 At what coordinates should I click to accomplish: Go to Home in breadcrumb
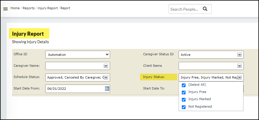point(15,8)
